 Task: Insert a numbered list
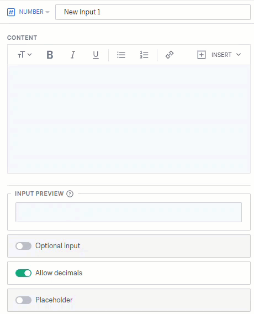click(x=144, y=55)
